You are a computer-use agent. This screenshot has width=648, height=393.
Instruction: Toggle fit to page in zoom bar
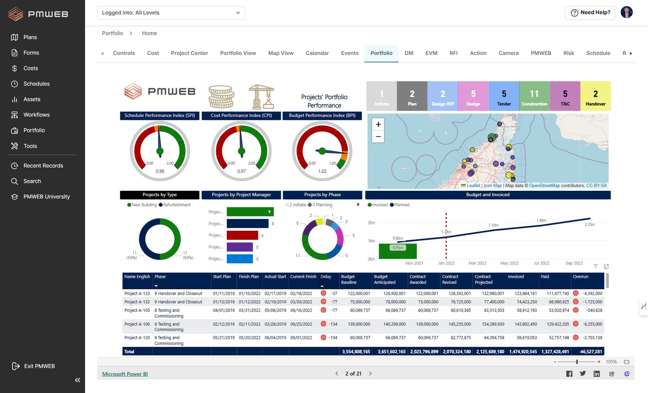click(x=627, y=362)
